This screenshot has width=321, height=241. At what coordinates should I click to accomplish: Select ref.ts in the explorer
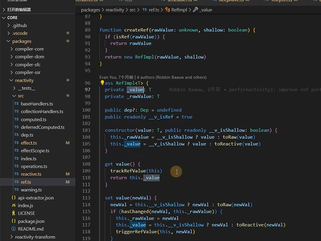(x=26, y=182)
